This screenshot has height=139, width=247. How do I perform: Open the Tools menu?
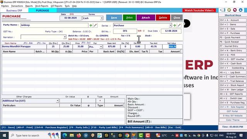click(x=67, y=6)
